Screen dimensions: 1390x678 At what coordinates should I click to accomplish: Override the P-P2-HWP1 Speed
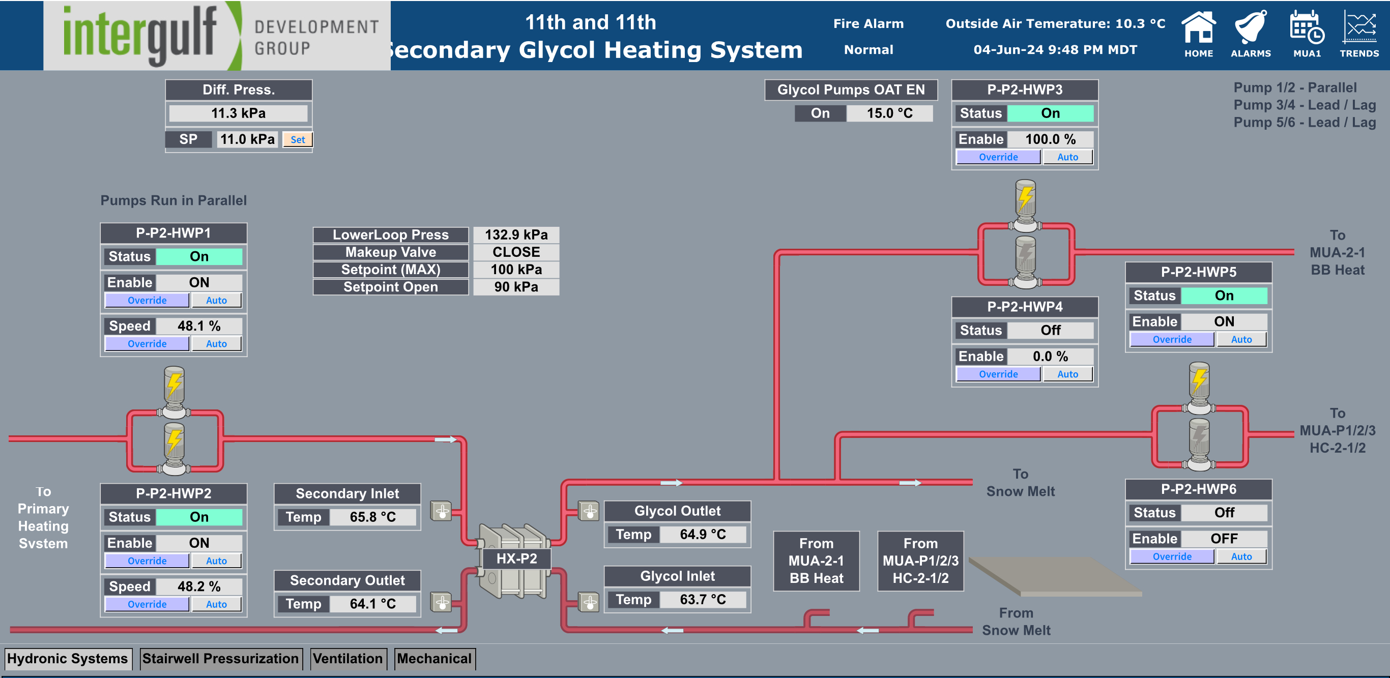pos(147,344)
